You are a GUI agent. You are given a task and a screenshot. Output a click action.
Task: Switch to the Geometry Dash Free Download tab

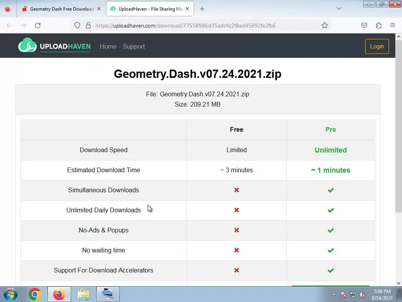(x=61, y=9)
